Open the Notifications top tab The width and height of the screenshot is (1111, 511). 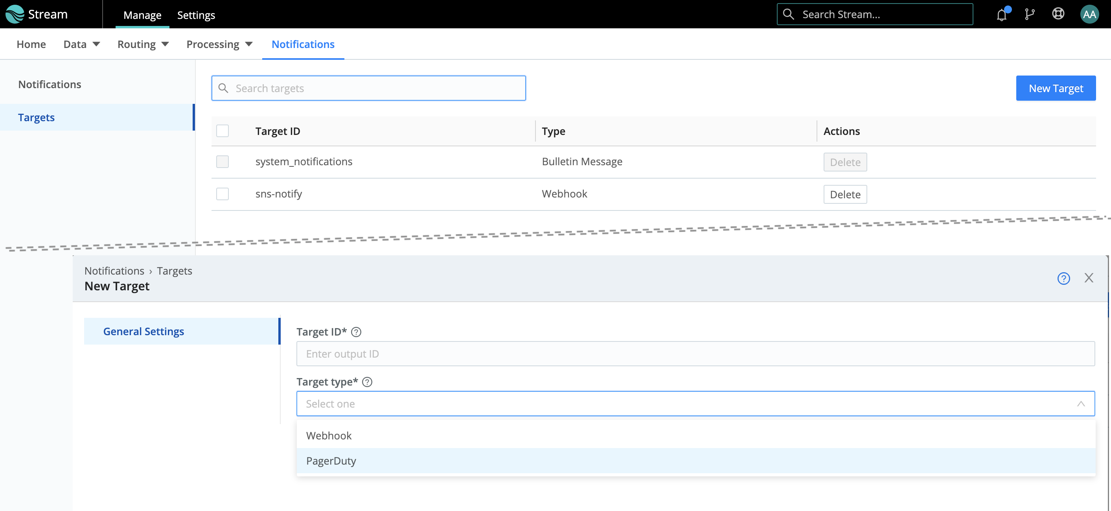pyautogui.click(x=303, y=44)
